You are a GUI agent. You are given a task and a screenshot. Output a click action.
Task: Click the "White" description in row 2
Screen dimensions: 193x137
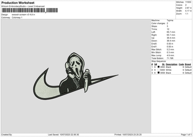click(x=169, y=70)
